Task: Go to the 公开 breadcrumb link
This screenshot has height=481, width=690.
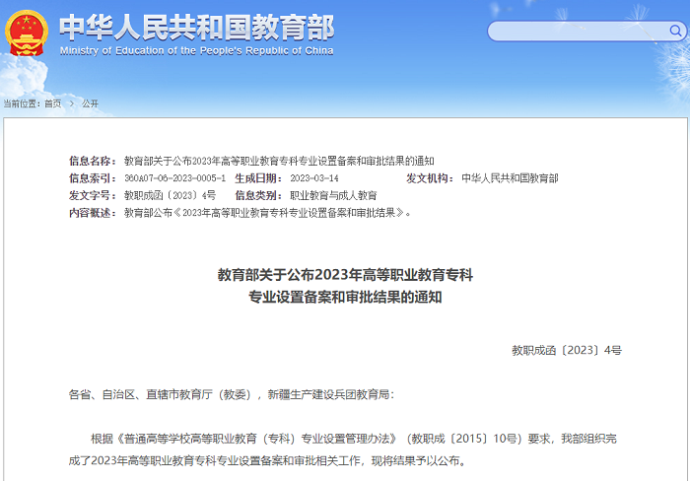Action: pyautogui.click(x=90, y=103)
